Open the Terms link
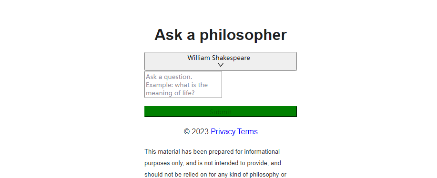The image size is (437, 178). 247,131
